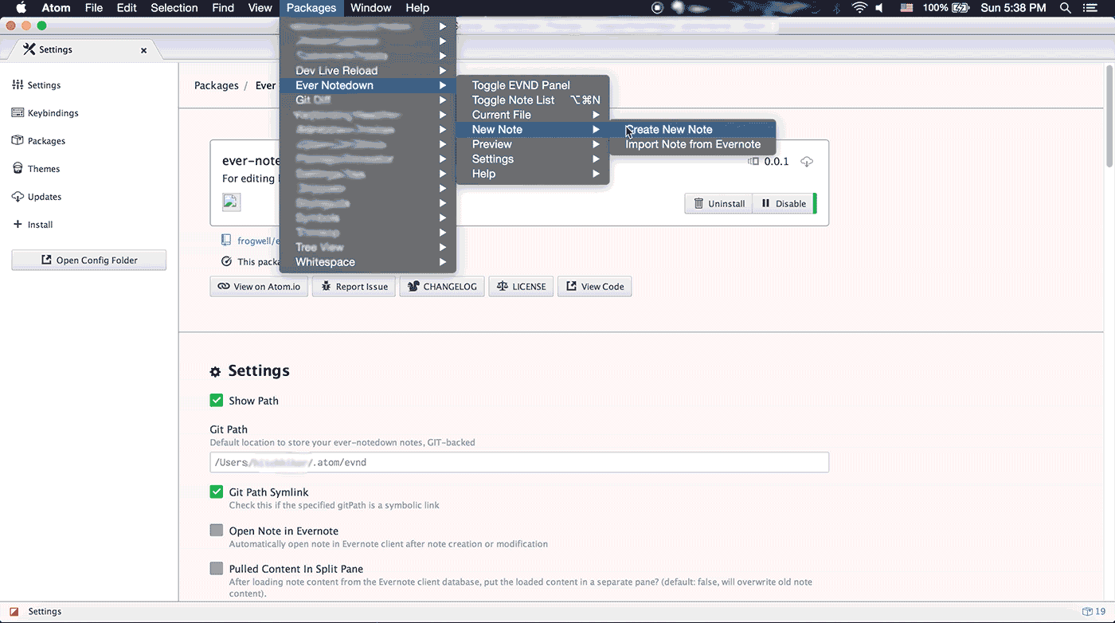Open the Apple menu
This screenshot has width=1115, height=623.
point(21,8)
